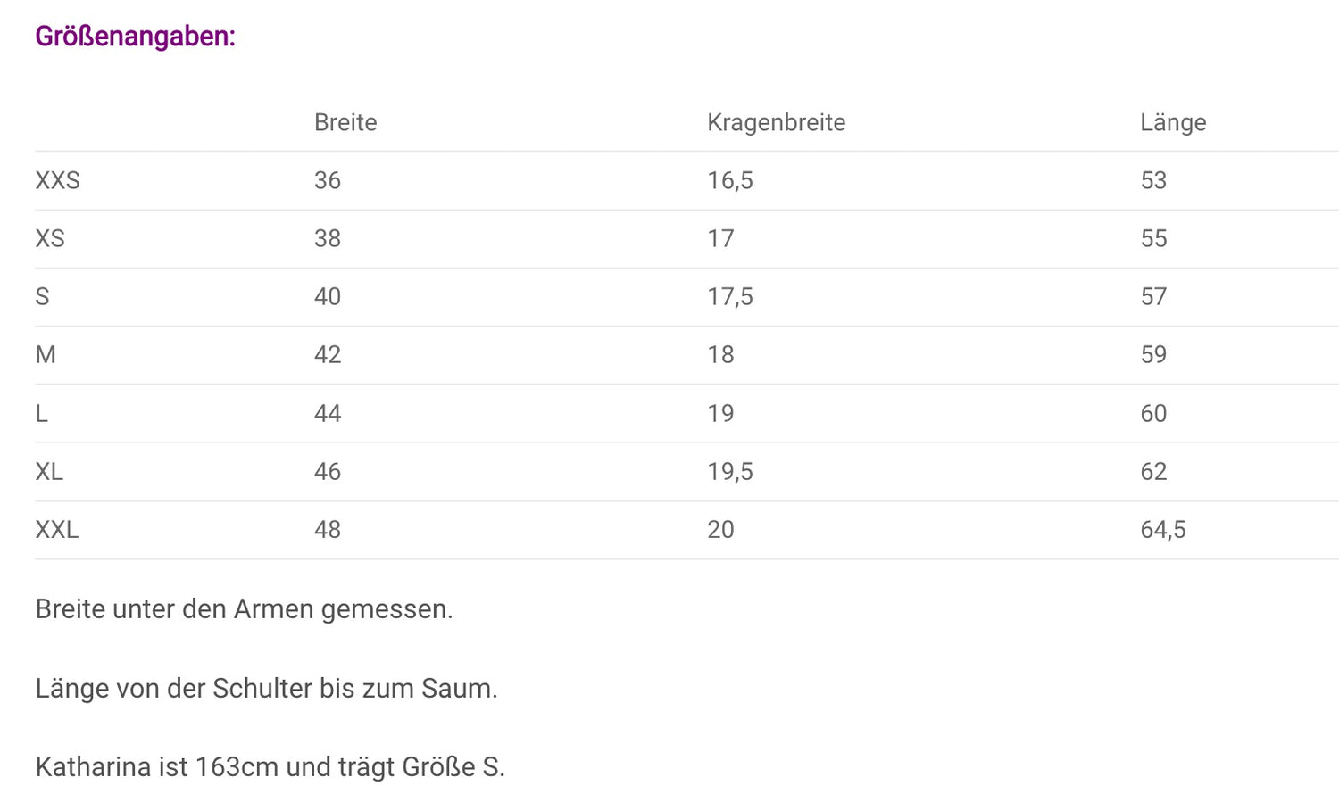Select the M size row label
1339x794 pixels.
(x=46, y=354)
